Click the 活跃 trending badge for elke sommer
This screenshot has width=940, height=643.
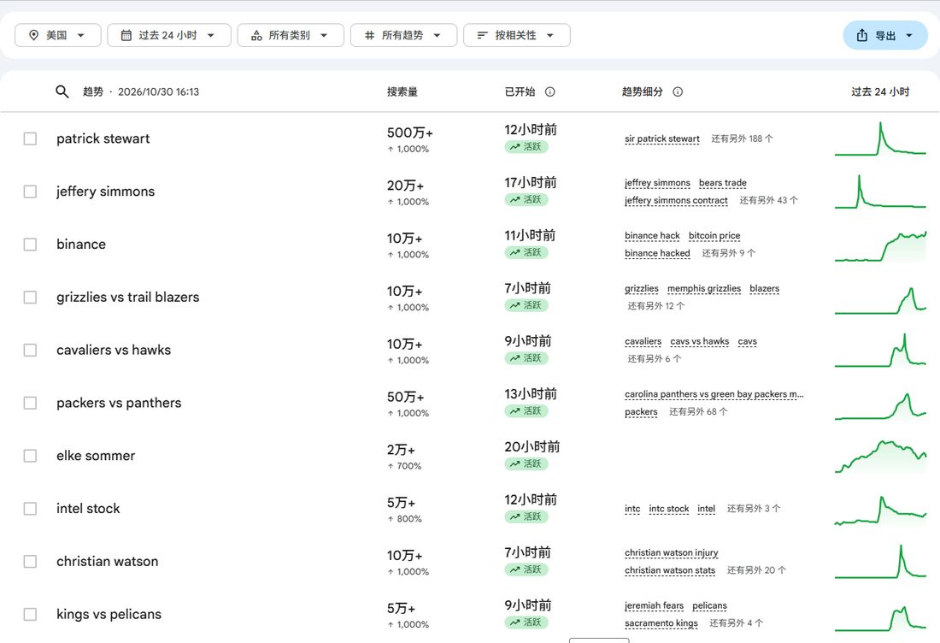click(x=526, y=463)
